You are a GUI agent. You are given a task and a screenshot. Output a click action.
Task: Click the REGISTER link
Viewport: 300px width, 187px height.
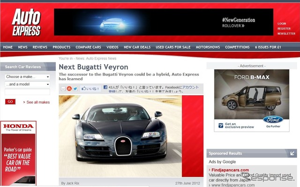(284, 29)
